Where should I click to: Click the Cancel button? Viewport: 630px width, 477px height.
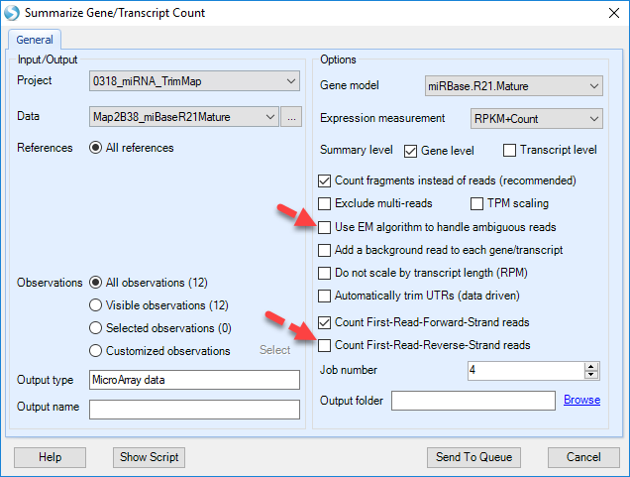(x=583, y=457)
